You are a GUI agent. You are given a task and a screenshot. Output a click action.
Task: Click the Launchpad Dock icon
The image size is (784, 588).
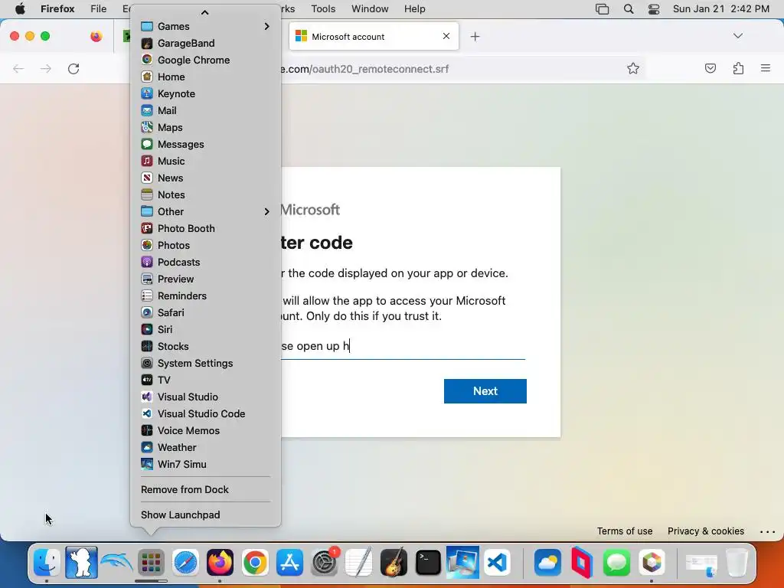[151, 563]
